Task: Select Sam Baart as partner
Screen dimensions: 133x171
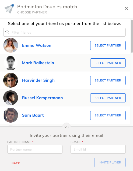Action: (x=108, y=115)
